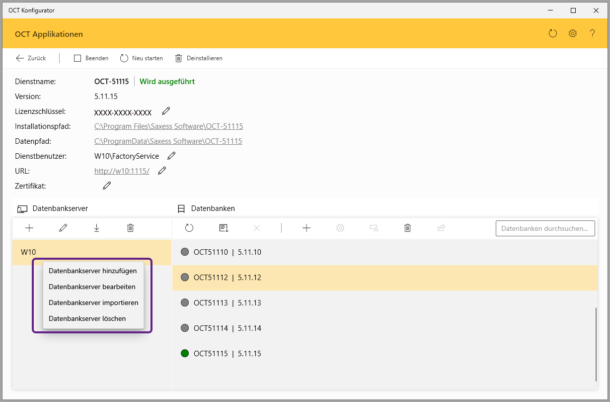Screen dimensions: 610x402
Task: Click the vertical scrollbar in the database list
Action: point(597,343)
